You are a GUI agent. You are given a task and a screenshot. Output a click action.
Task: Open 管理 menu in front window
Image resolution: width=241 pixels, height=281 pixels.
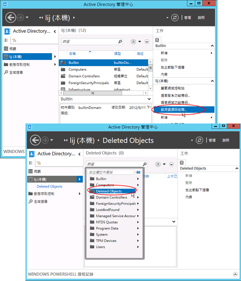coord(212,140)
